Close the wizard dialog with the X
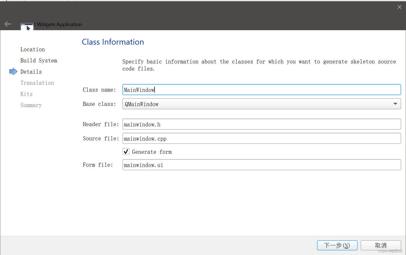 [399, 7]
